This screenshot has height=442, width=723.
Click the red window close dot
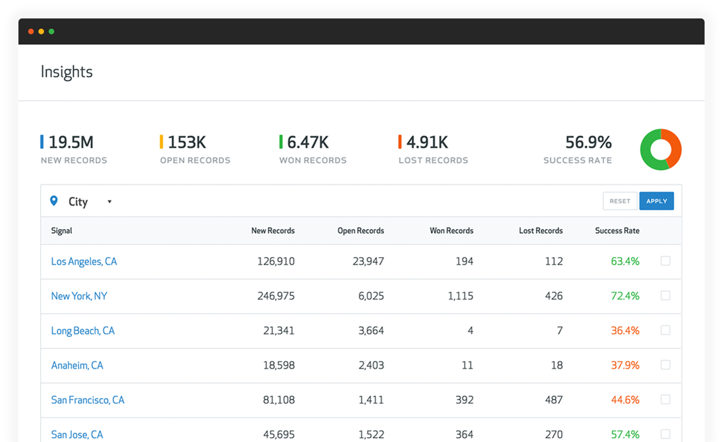pos(31,31)
